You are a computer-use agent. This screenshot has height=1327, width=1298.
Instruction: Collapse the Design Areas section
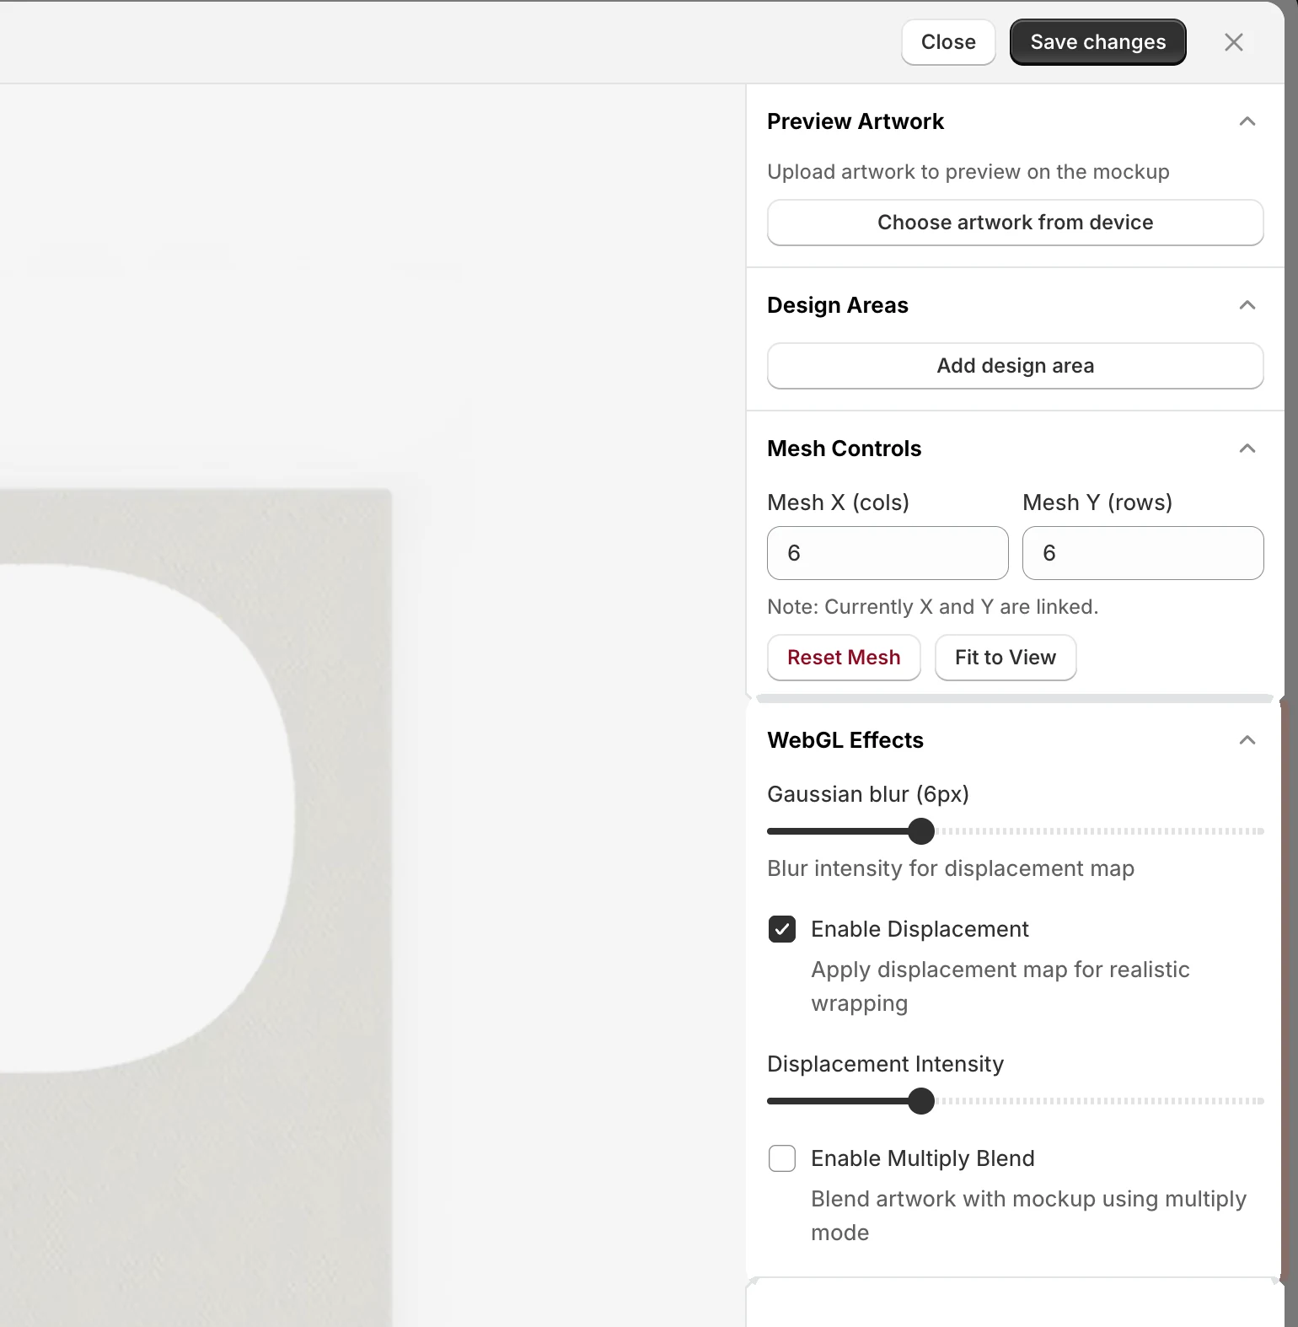(1247, 305)
